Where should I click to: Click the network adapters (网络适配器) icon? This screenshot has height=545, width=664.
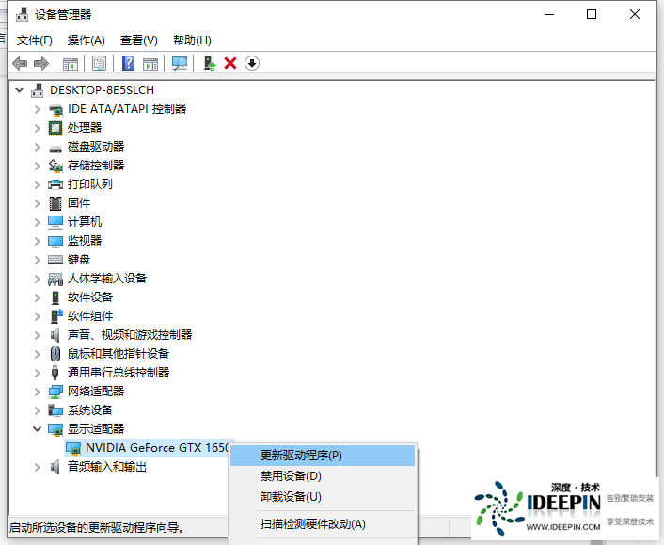pyautogui.click(x=55, y=392)
